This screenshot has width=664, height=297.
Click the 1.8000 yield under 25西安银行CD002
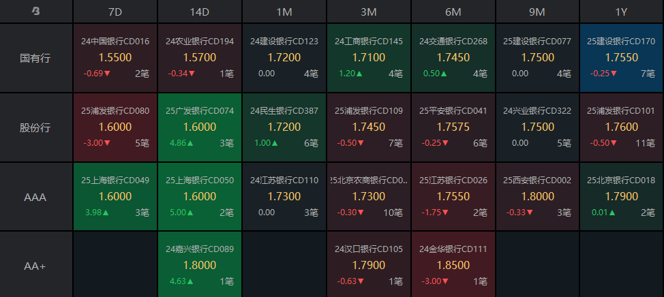click(x=537, y=196)
